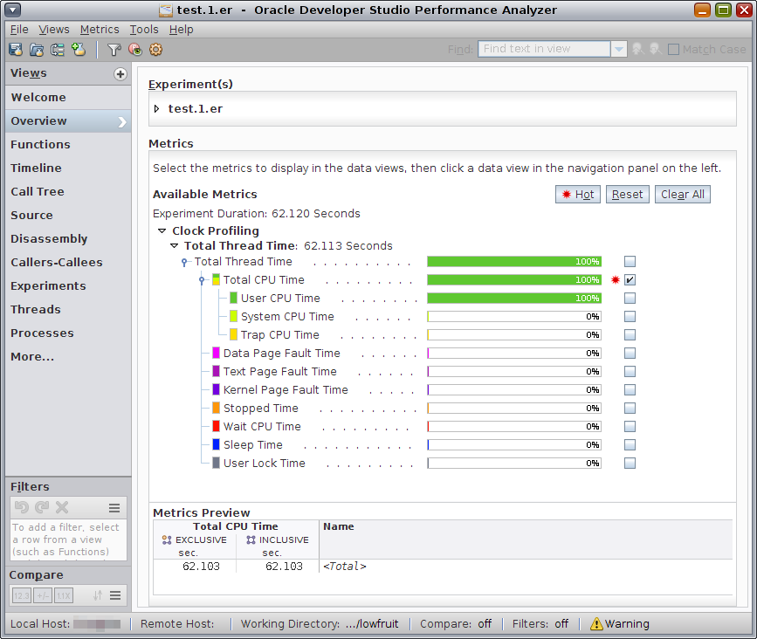Switch to the Callers-Callees view
Screen dimensions: 757x639
[68, 262]
